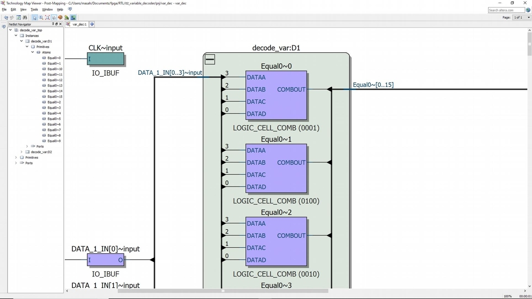Click the new tab plus icon

click(x=92, y=24)
